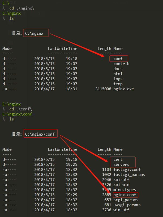Click the 'fastcgi.conf' file name

(x=127, y=170)
